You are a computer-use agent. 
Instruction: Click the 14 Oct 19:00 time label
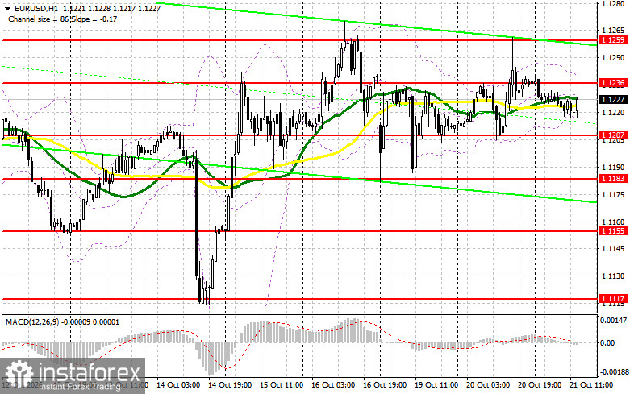click(x=230, y=385)
